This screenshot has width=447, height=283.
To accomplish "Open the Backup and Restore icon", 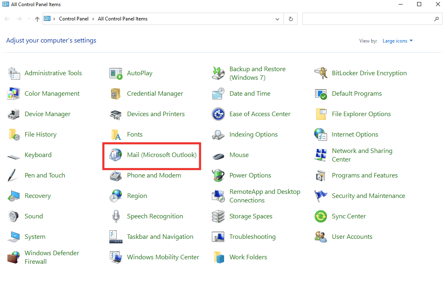I will tap(218, 73).
